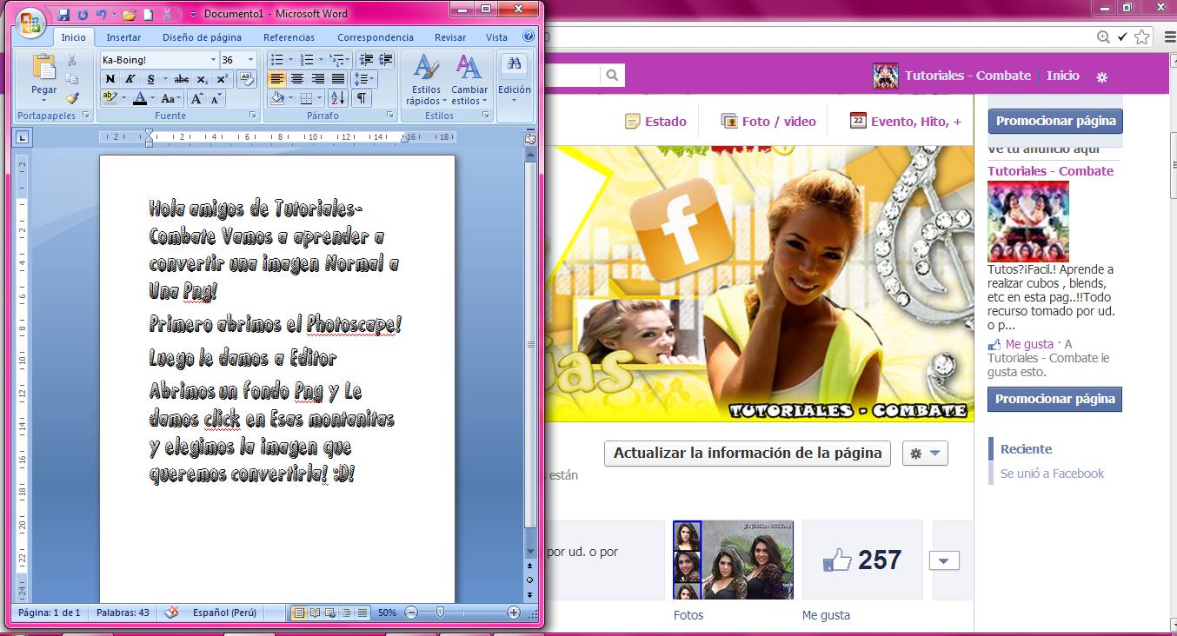Viewport: 1177px width, 636px height.
Task: Select the italic formatting icon
Action: pos(130,79)
